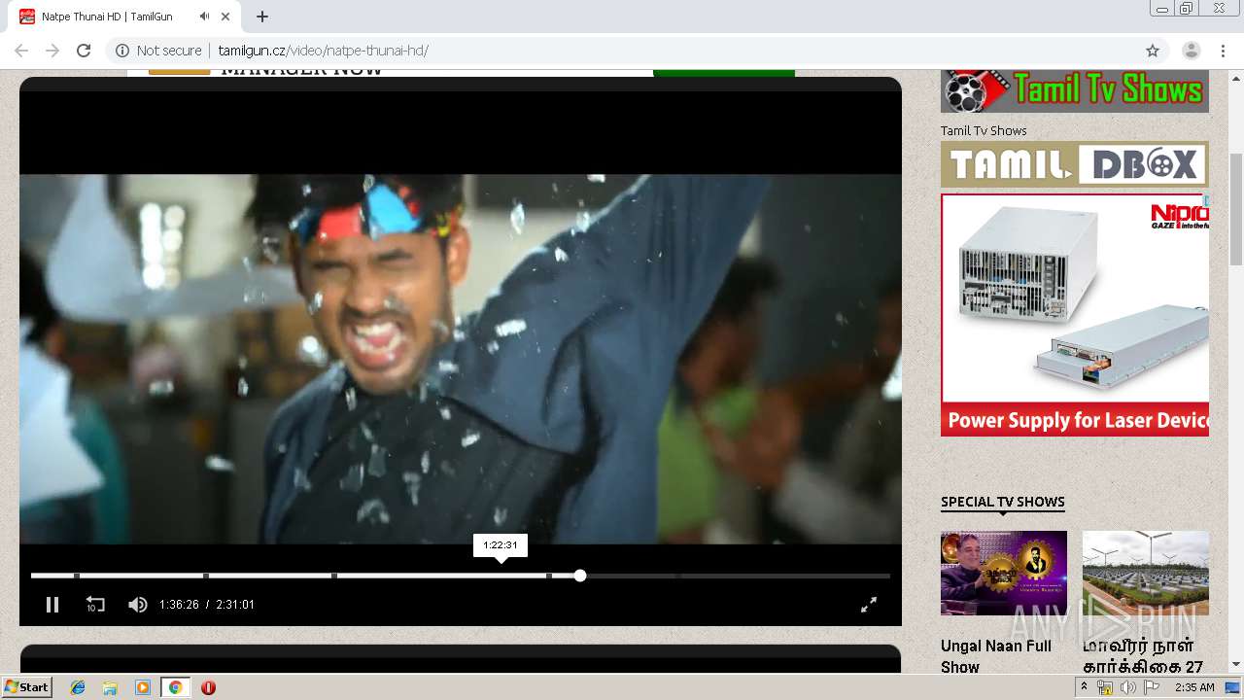Open a new browser tab
This screenshot has width=1244, height=700.
(x=262, y=17)
